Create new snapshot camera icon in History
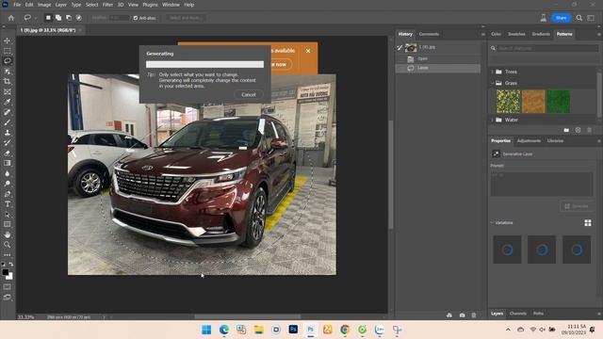Screen dimensions: 603x339 [462, 315]
